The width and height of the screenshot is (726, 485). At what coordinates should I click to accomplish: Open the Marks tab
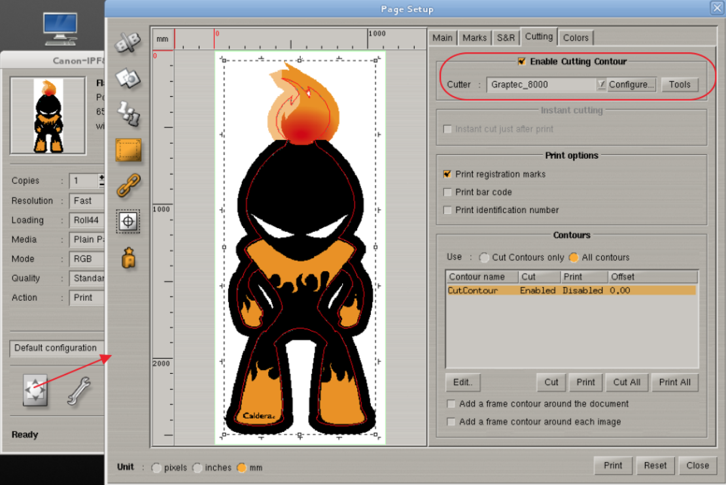click(474, 37)
